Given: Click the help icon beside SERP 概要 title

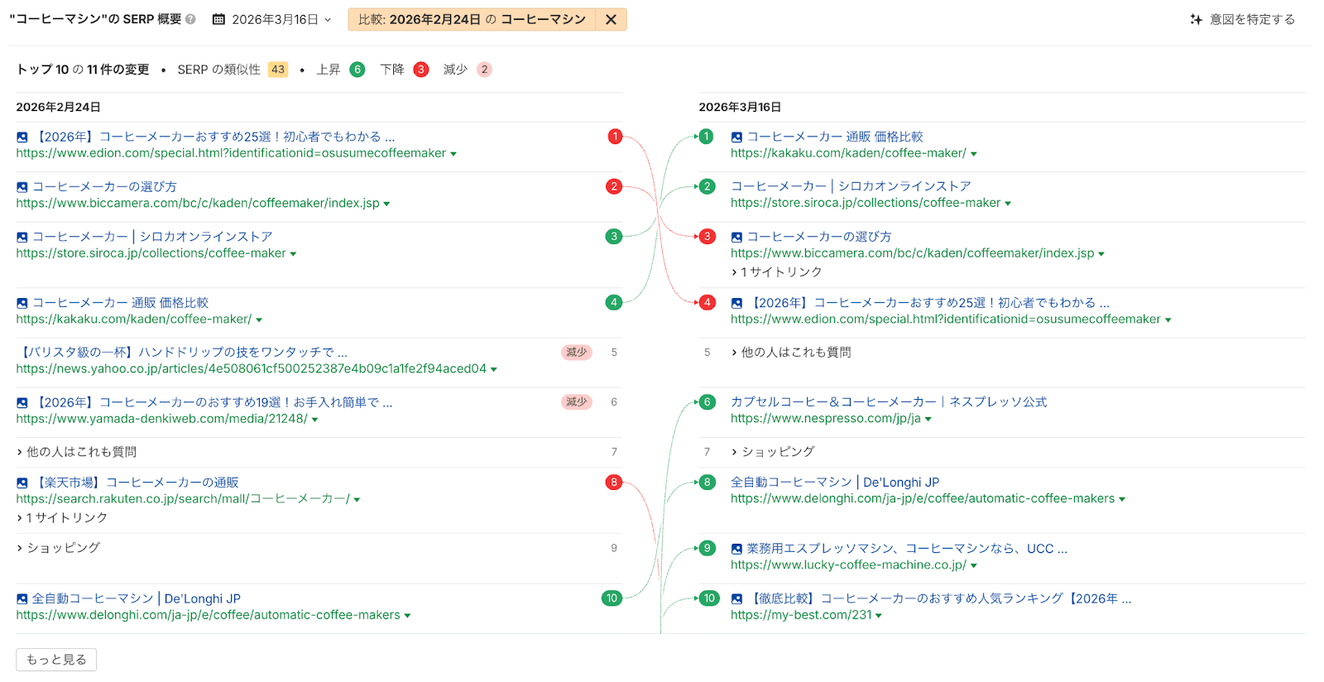Looking at the screenshot, I should [191, 19].
